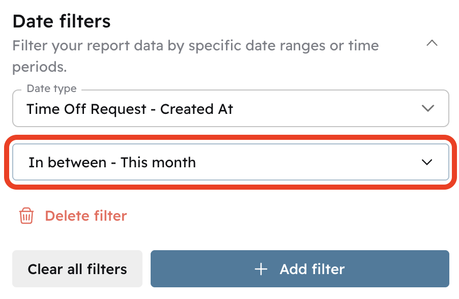The width and height of the screenshot is (459, 299).
Task: Select the Time Off Request - Created At value
Action: click(x=130, y=109)
